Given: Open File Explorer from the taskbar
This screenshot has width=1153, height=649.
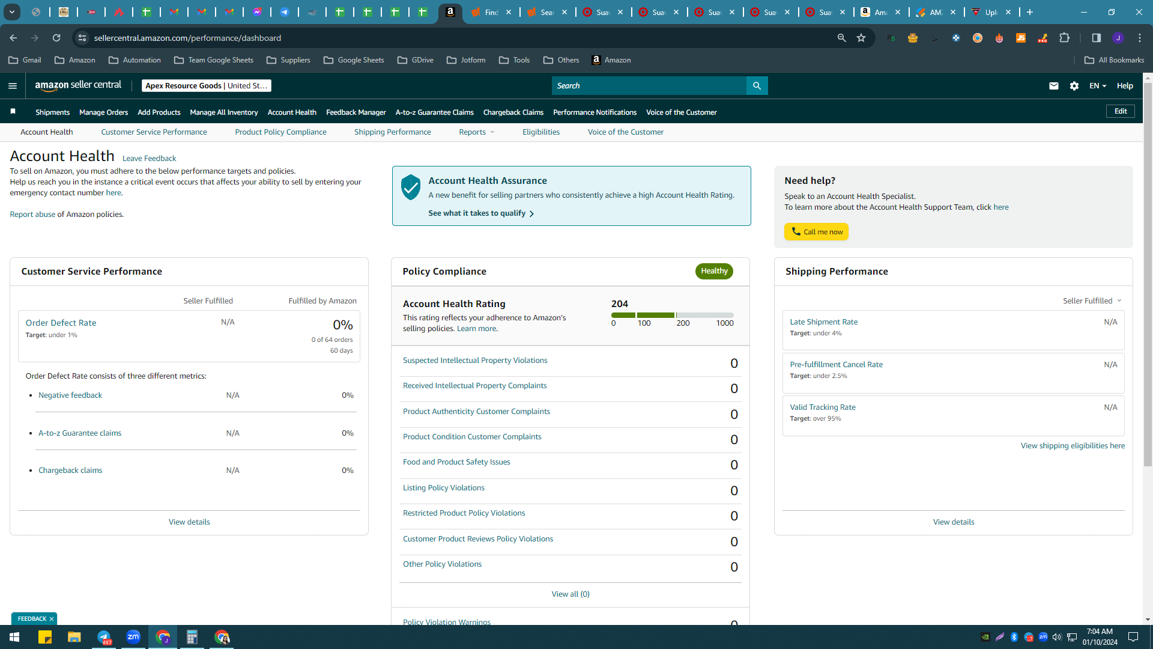Looking at the screenshot, I should pyautogui.click(x=74, y=637).
